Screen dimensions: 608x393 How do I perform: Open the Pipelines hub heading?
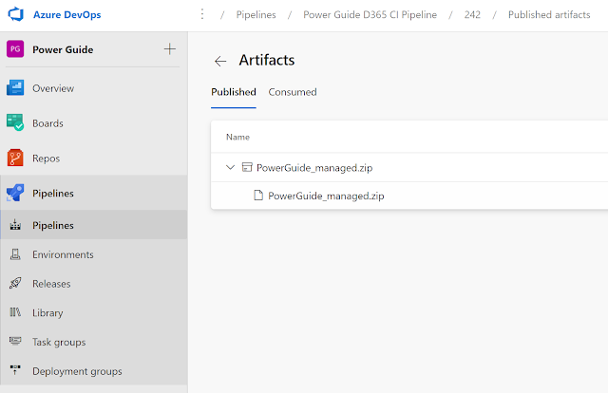tap(53, 193)
